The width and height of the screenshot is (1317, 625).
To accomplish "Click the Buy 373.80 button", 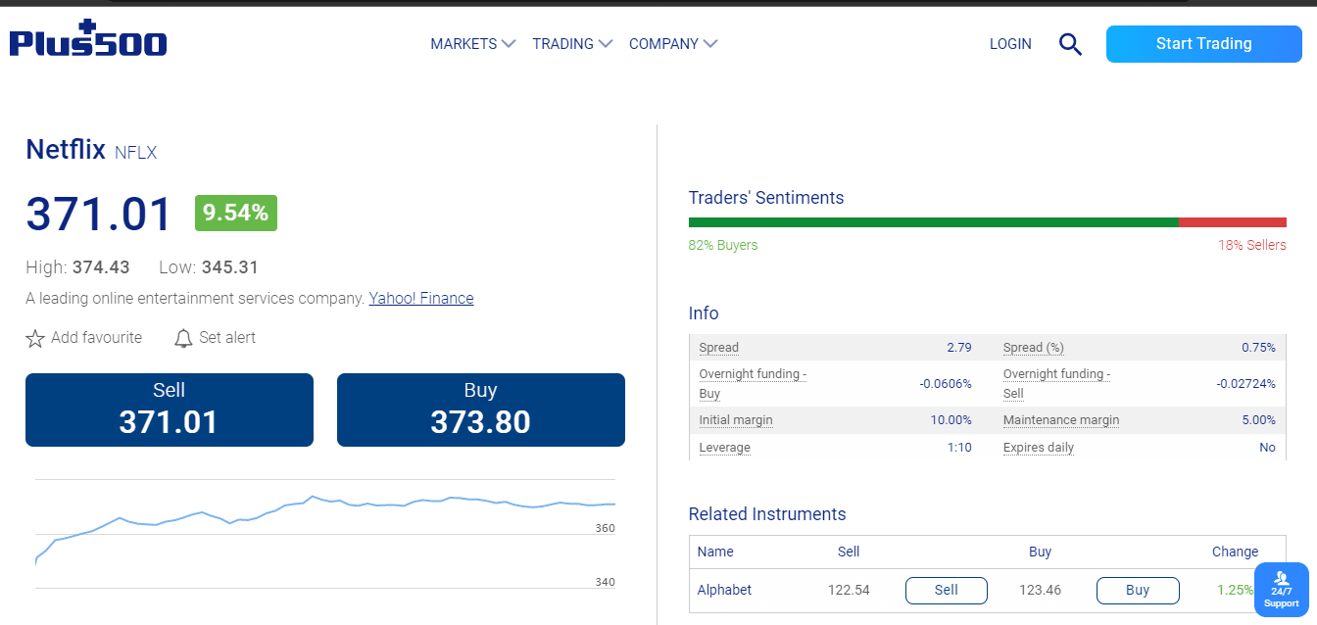I will [x=481, y=409].
